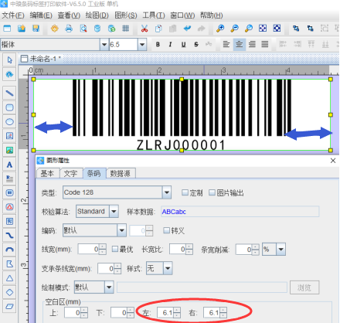Screen dimensions: 340x323
Task: Open the 文件(F) menu
Action: tap(13, 15)
